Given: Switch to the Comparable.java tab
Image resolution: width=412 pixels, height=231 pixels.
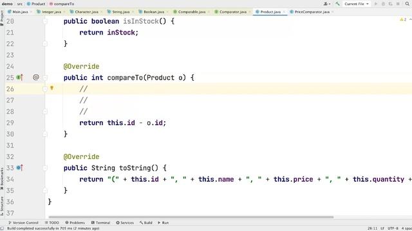Looking at the screenshot, I should tap(192, 12).
